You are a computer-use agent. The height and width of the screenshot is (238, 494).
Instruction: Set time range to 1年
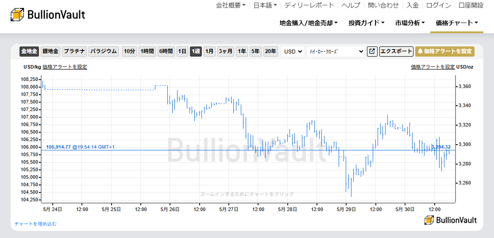tap(242, 51)
